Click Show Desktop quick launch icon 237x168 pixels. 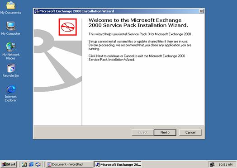click(x=24, y=164)
